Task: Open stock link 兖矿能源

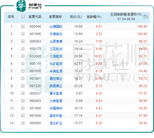Action: (x=56, y=64)
